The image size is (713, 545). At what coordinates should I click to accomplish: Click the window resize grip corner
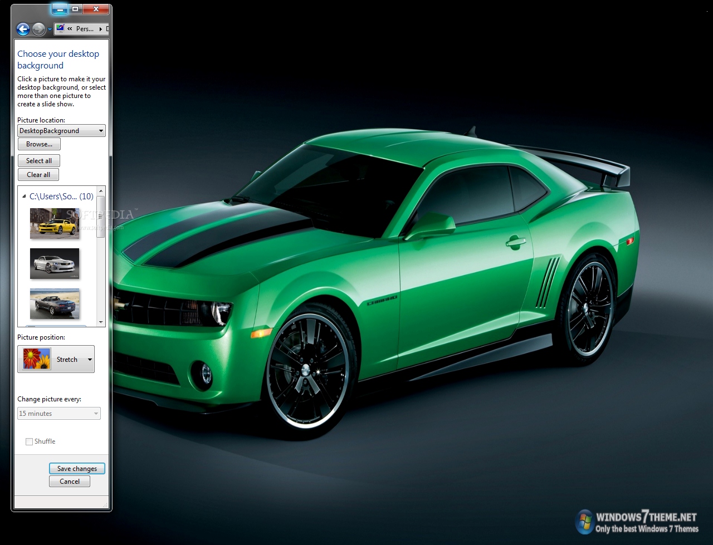tap(105, 504)
